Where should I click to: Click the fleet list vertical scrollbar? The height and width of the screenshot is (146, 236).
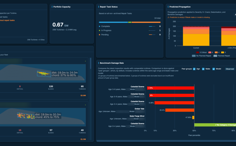point(91,63)
